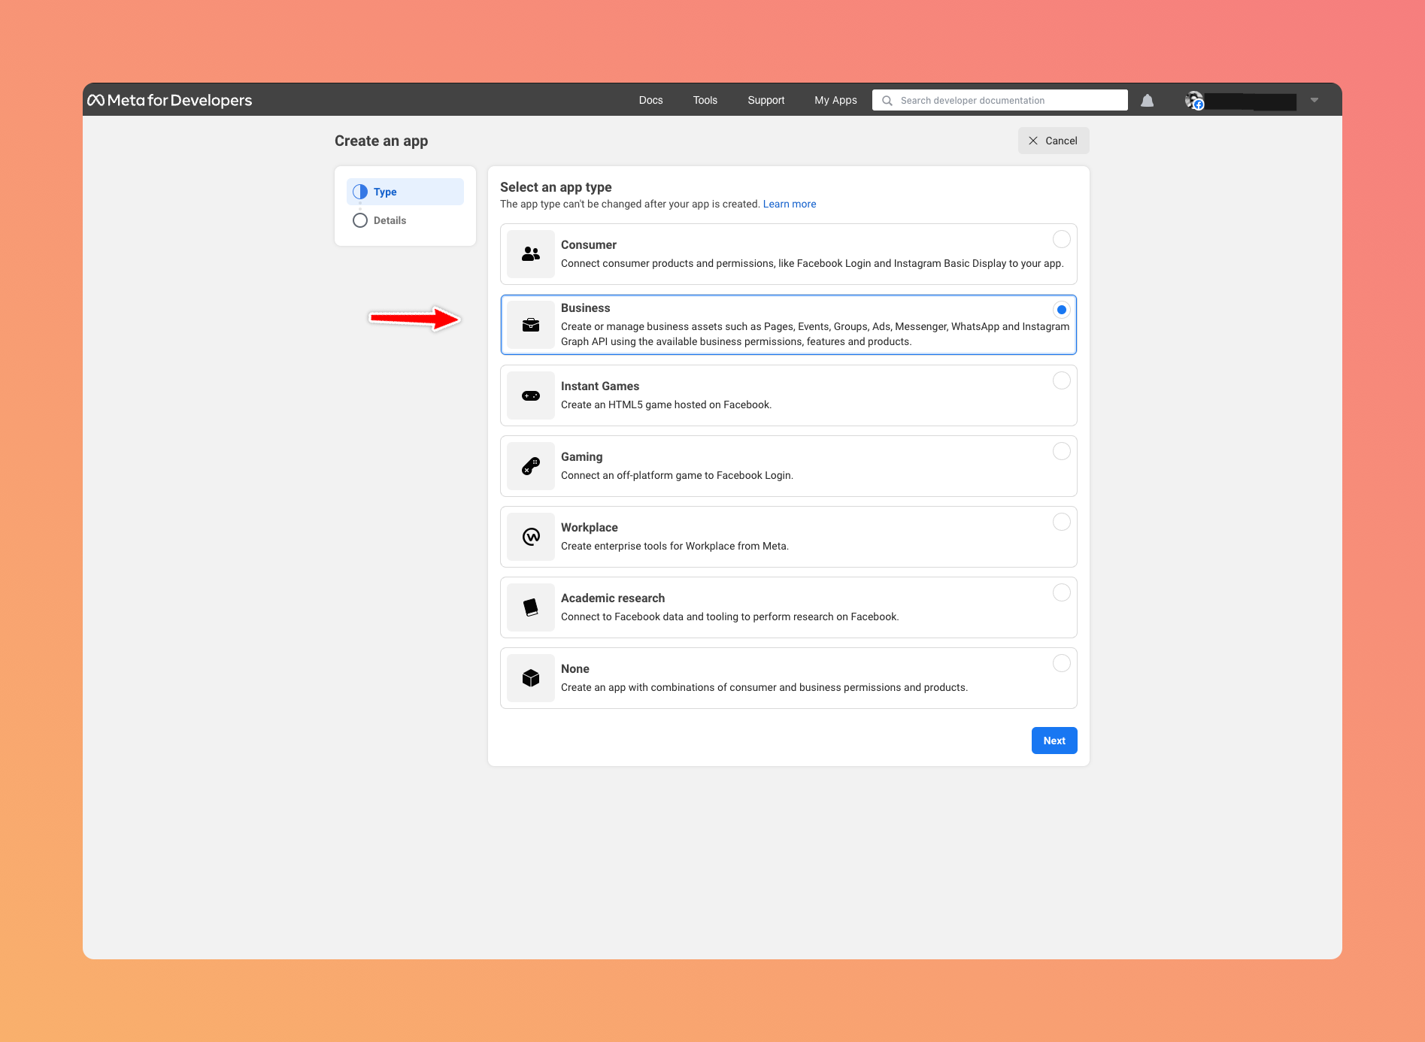Open the notifications bell
The height and width of the screenshot is (1042, 1425).
1147,101
